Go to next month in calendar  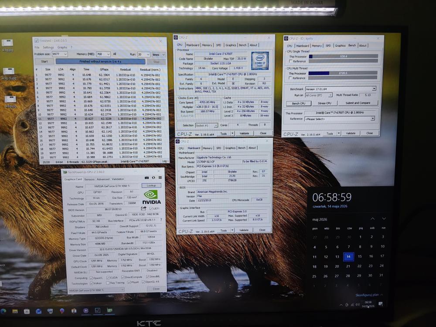[384, 218]
